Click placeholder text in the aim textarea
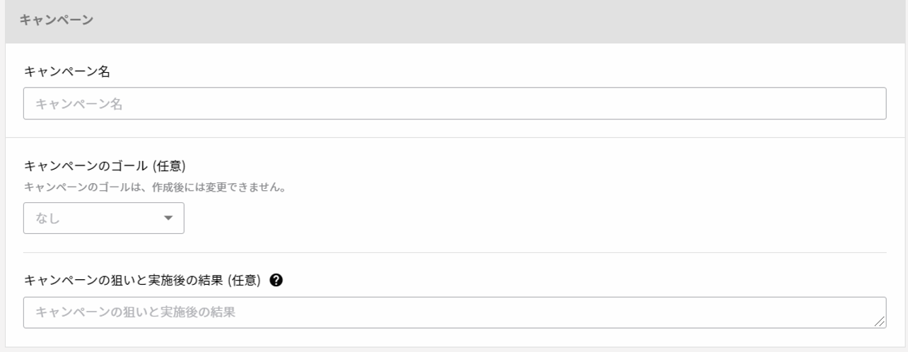This screenshot has width=908, height=352. (135, 312)
